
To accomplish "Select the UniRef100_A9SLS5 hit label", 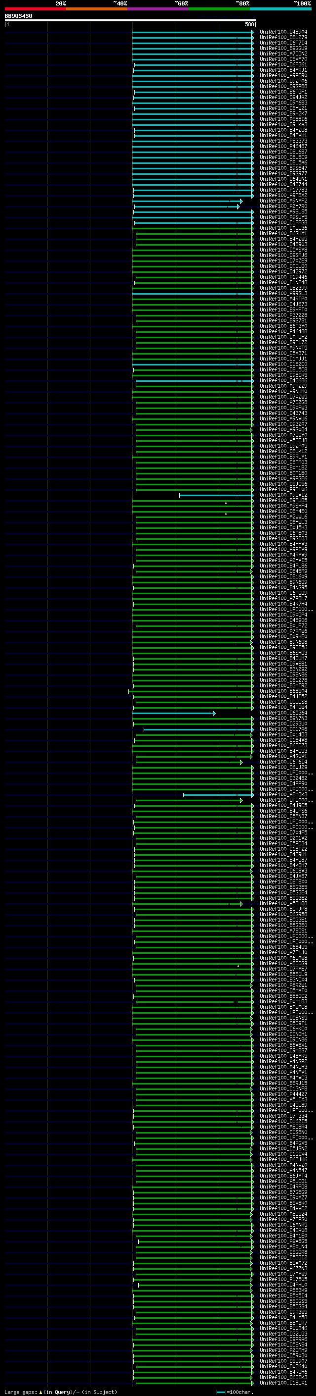I will [x=283, y=212].
